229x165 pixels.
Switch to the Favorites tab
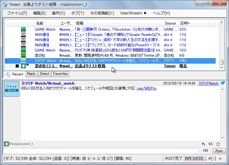coord(60,74)
